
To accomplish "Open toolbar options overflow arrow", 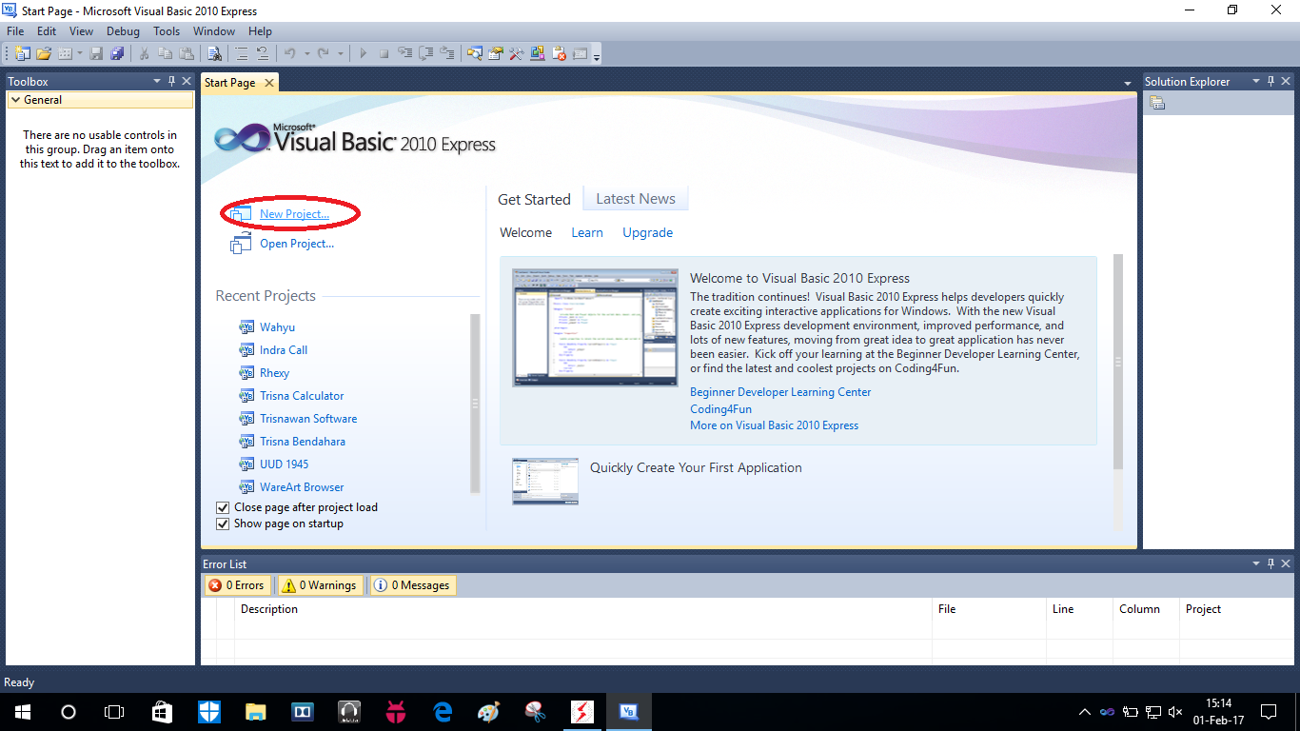I will click(597, 55).
